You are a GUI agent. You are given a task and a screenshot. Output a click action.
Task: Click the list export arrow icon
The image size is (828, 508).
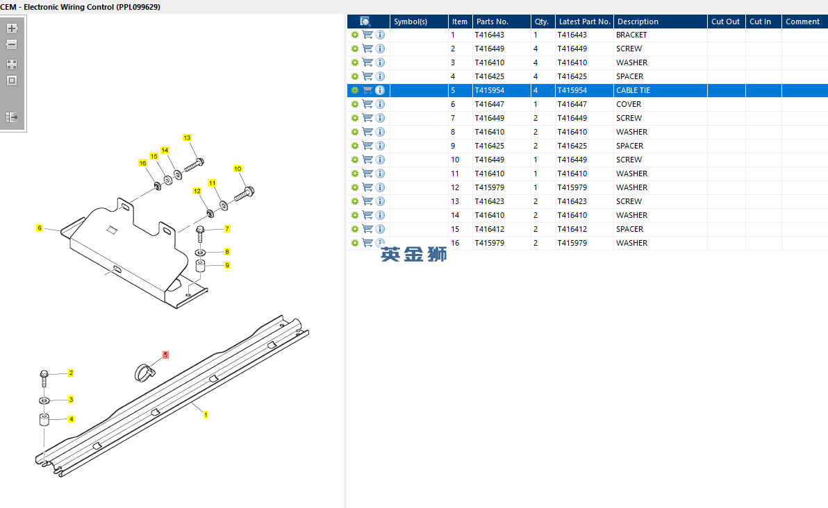click(12, 117)
